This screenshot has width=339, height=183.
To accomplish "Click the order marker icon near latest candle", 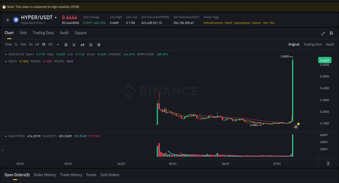I will 296,127.
